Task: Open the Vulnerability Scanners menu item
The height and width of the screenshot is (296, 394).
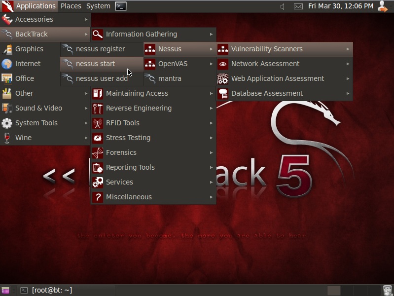Action: pyautogui.click(x=285, y=49)
